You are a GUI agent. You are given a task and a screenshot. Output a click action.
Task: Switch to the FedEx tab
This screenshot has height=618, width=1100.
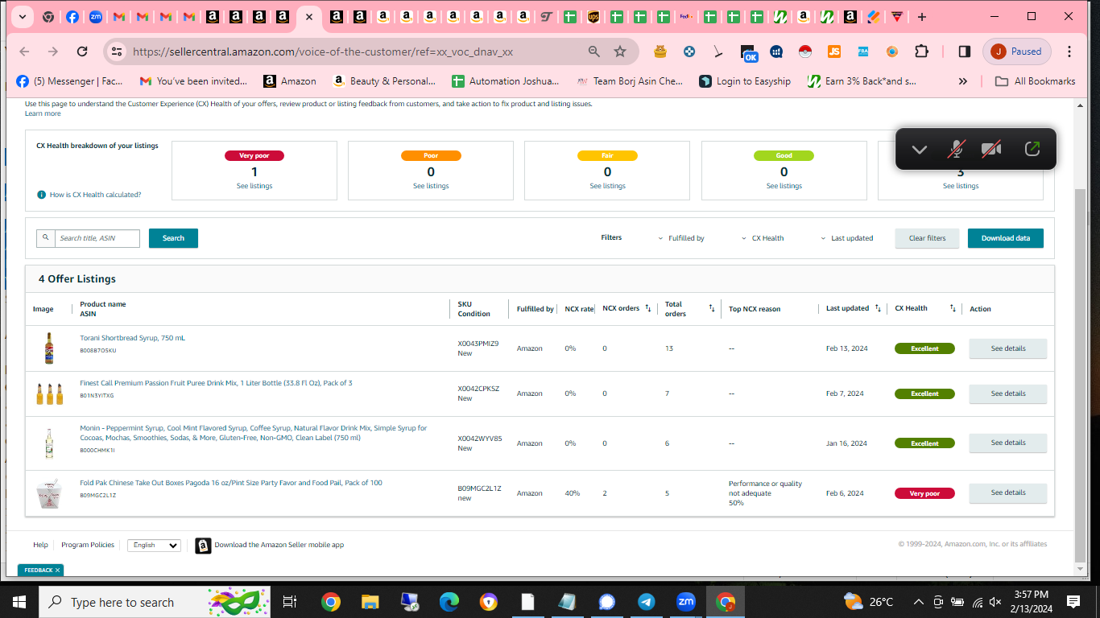point(686,17)
